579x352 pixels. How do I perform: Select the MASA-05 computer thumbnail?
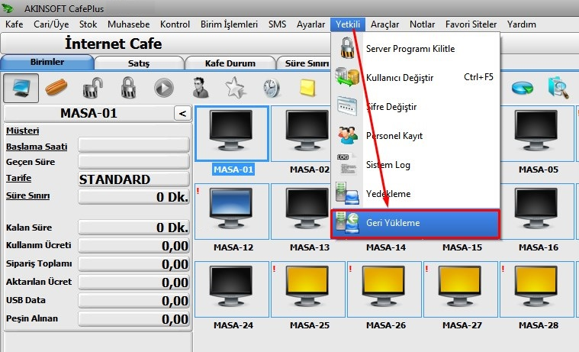coord(537,134)
